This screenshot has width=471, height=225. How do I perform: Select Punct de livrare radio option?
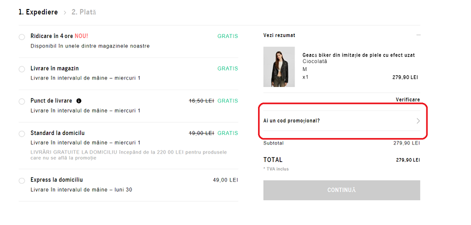coord(22,101)
